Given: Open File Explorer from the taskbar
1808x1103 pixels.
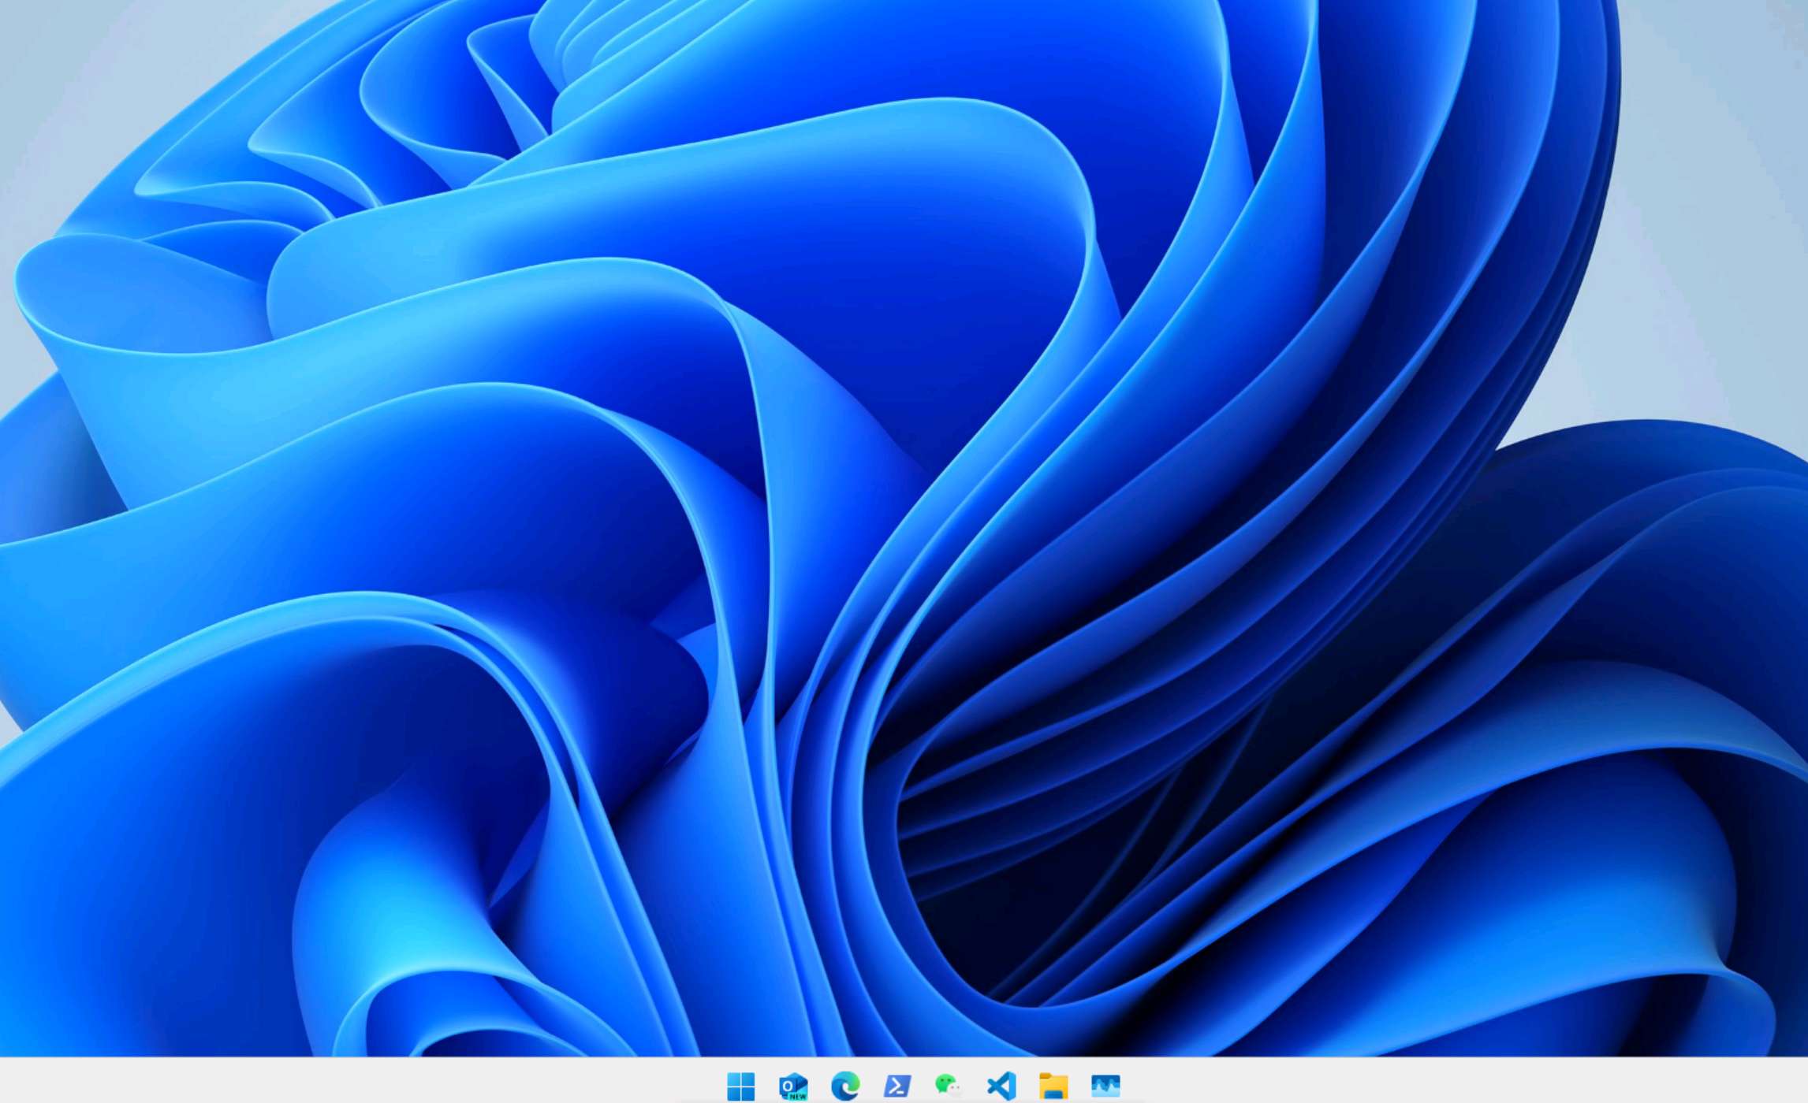Looking at the screenshot, I should (x=1053, y=1086).
